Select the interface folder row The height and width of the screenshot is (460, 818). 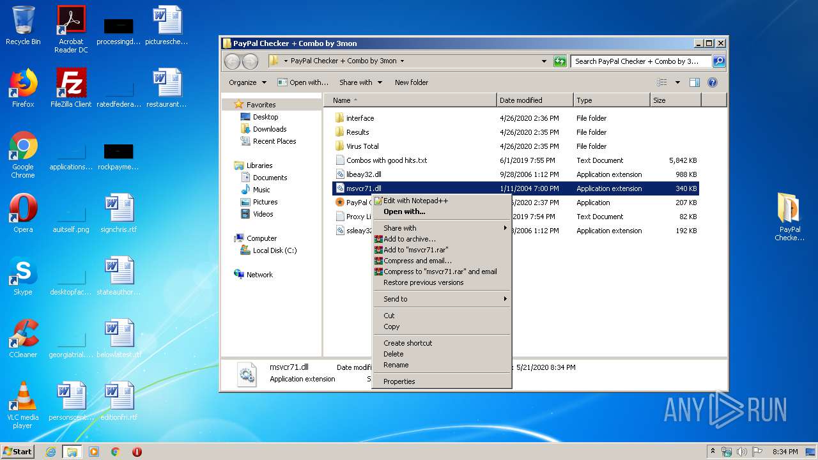tap(515, 118)
